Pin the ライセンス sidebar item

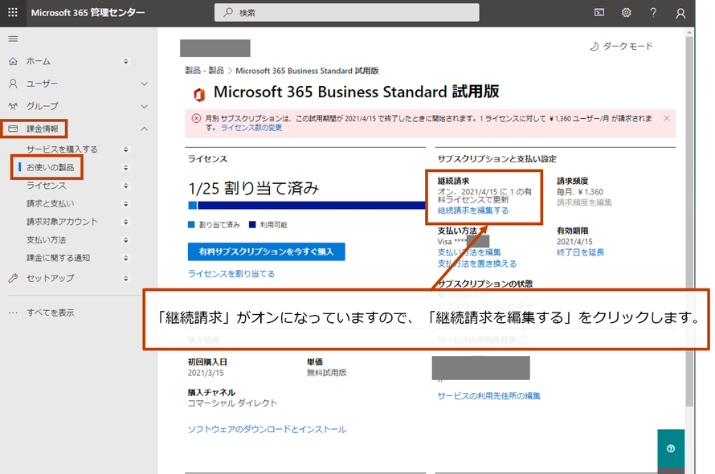point(125,186)
